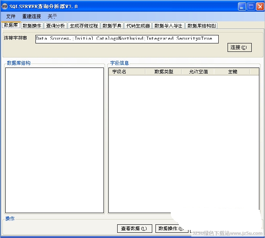
Task: Switch to the 数据库 tab
Action: (x=11, y=25)
